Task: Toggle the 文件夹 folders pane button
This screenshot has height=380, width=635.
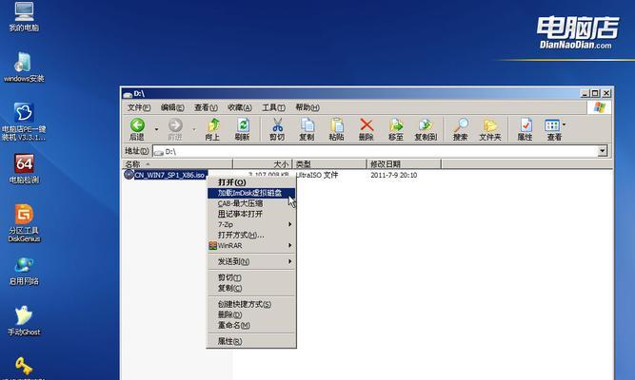Action: 490,129
